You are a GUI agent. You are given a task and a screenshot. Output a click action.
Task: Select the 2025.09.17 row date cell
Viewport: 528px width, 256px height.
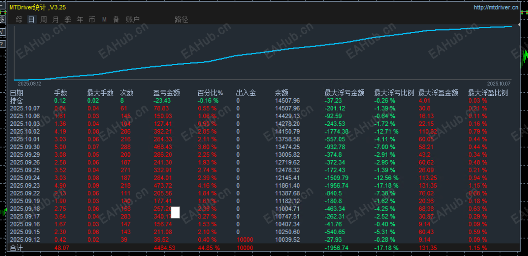point(25,217)
